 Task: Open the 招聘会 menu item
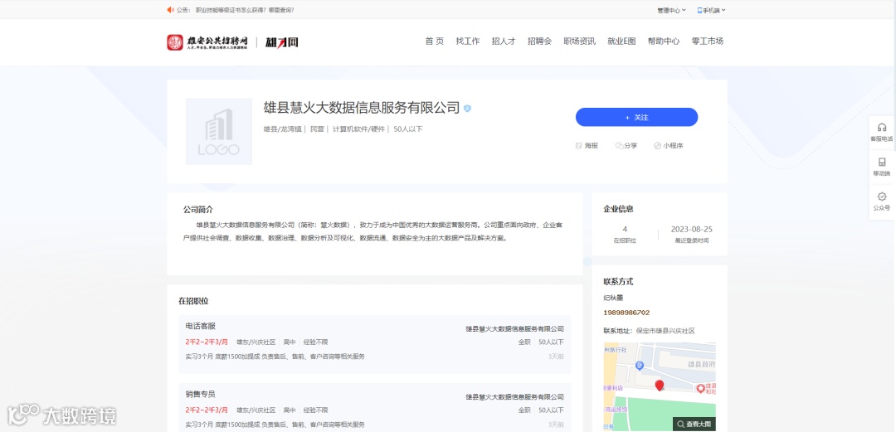click(x=539, y=41)
